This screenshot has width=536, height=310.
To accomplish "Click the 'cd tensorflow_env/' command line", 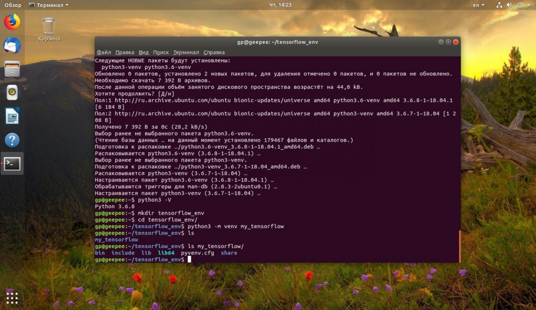I will 168,220.
